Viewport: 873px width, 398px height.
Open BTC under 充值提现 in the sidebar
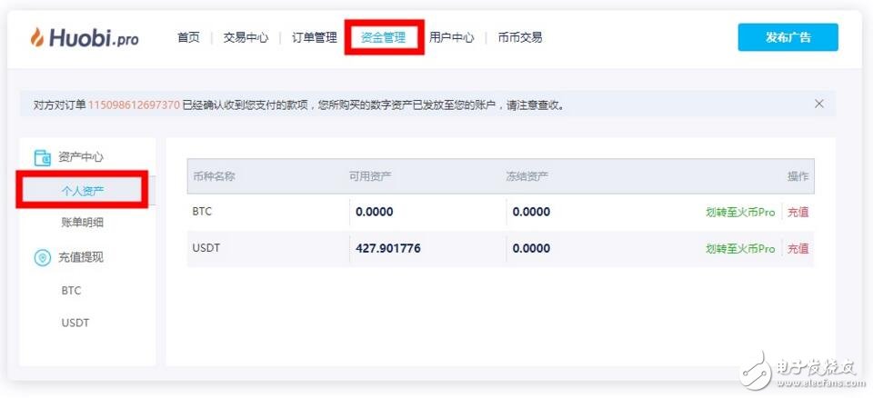pyautogui.click(x=71, y=291)
